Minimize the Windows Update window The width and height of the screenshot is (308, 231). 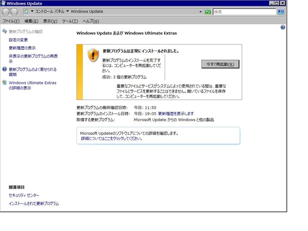(271, 3)
